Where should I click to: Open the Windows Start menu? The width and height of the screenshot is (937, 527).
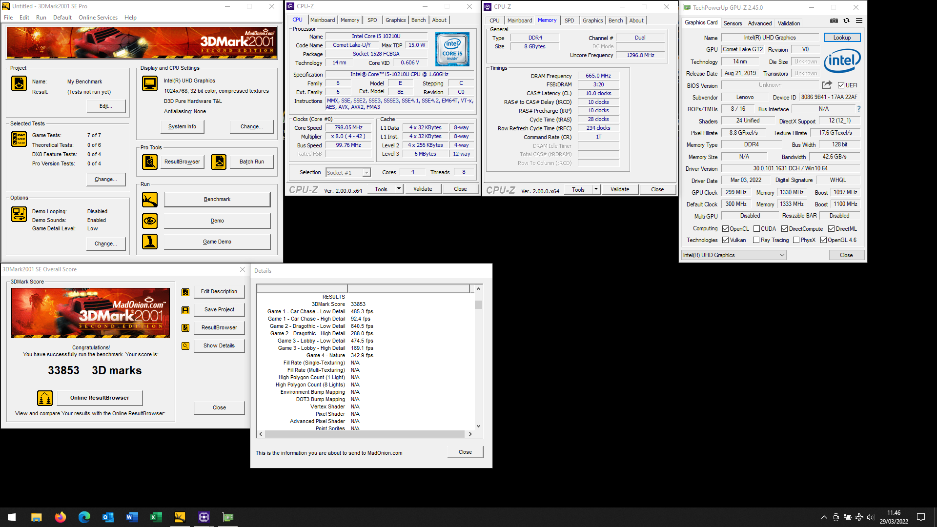12,517
